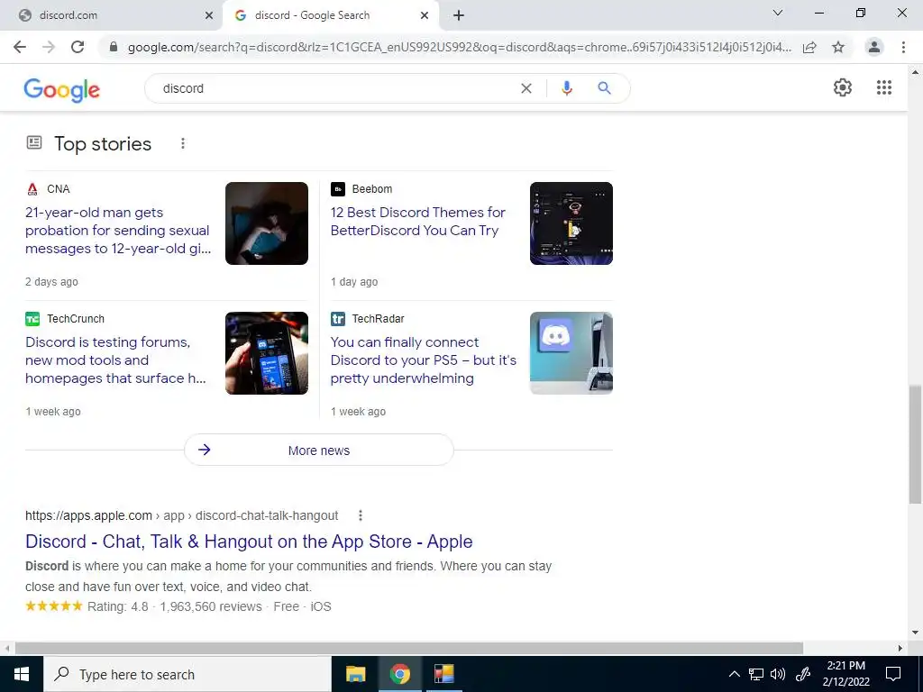Viewport: 923px width, 692px height.
Task: Select the discord - Google Search tab
Action: click(x=332, y=15)
